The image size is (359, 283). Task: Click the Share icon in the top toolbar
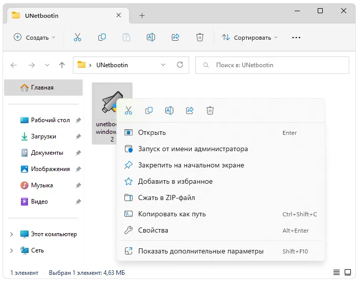(175, 37)
